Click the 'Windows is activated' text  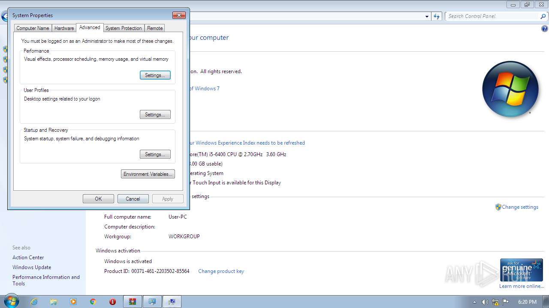pos(128,261)
